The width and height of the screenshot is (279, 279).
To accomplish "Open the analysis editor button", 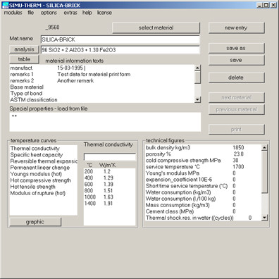I will 24,49.
